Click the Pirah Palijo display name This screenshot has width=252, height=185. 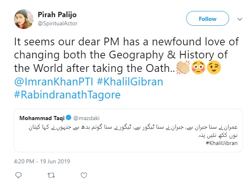(x=57, y=15)
